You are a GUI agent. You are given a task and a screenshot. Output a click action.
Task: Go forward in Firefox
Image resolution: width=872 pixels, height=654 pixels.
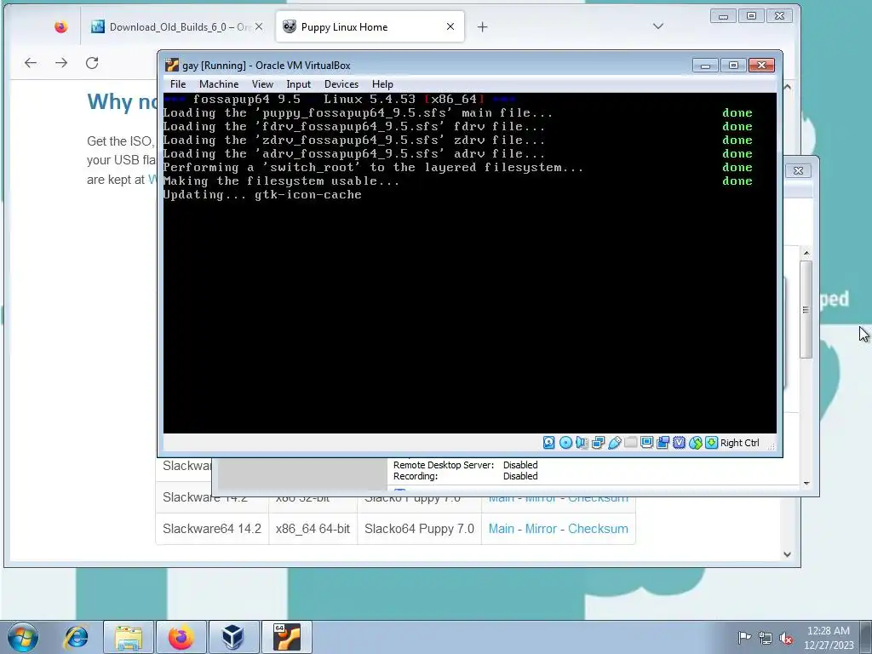[61, 63]
